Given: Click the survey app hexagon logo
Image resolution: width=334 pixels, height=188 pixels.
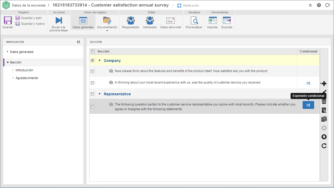Looking at the screenshot, I should [x=6, y=5].
